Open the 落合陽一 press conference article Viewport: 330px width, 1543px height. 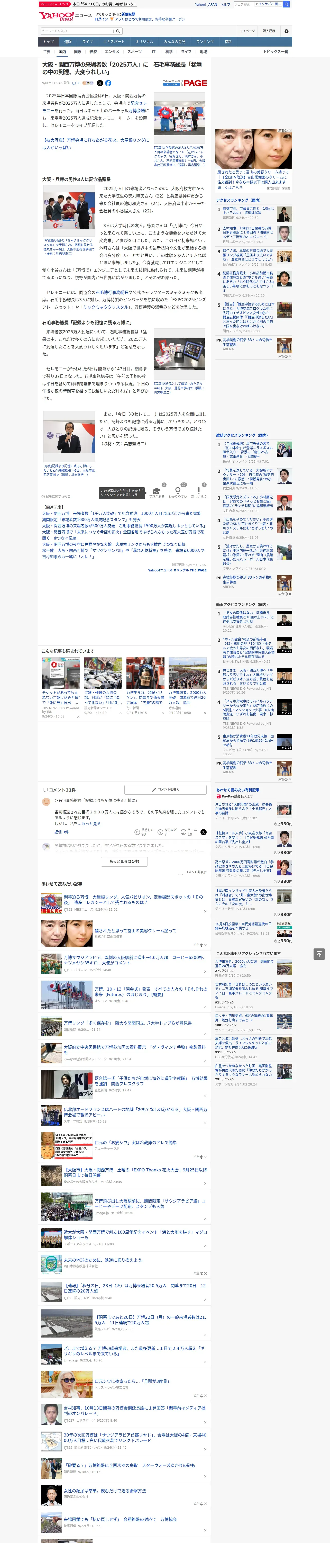tap(151, 1081)
